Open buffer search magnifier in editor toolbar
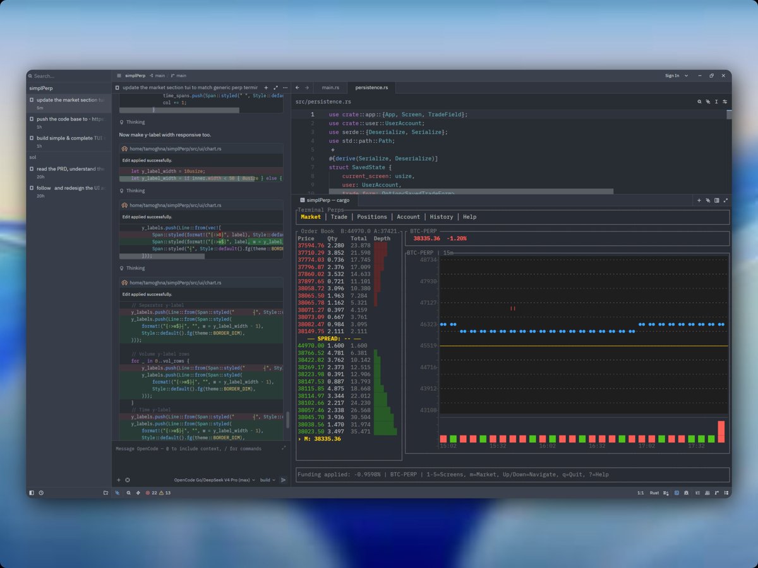The height and width of the screenshot is (568, 758). pos(699,101)
